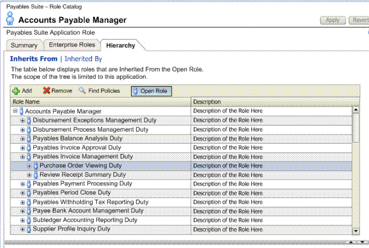Click the green plus Add icon
Image resolution: width=369 pixels, height=248 pixels.
coord(16,91)
